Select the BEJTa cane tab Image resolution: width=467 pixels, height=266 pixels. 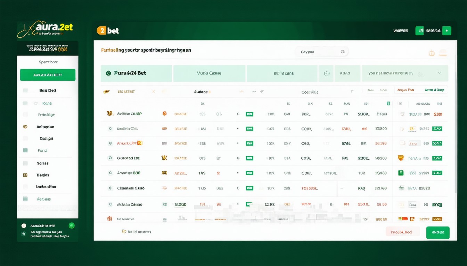click(283, 73)
